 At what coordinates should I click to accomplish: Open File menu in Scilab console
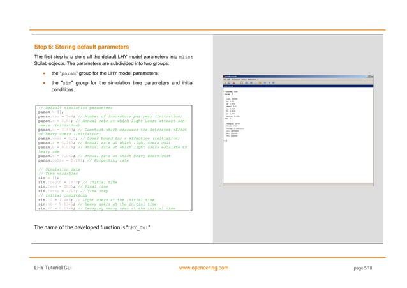(225, 79)
